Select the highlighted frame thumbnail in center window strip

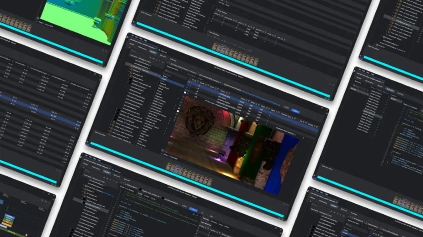(x=177, y=168)
